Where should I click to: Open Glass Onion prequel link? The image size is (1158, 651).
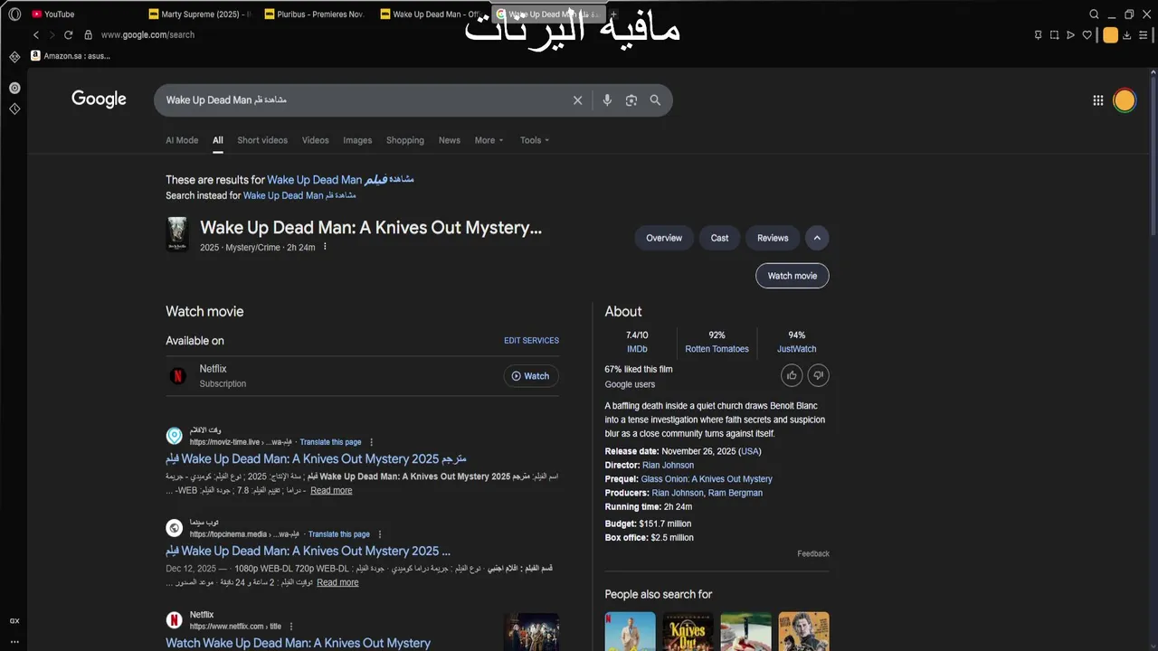[x=707, y=479]
